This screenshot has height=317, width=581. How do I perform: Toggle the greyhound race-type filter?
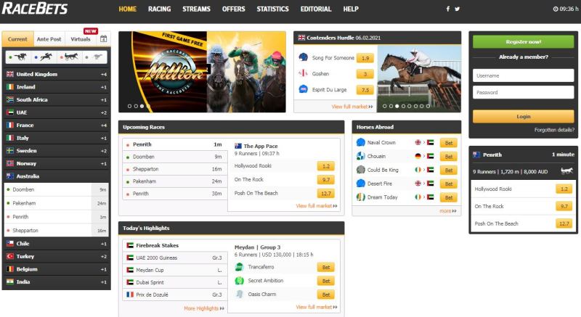[x=94, y=57]
